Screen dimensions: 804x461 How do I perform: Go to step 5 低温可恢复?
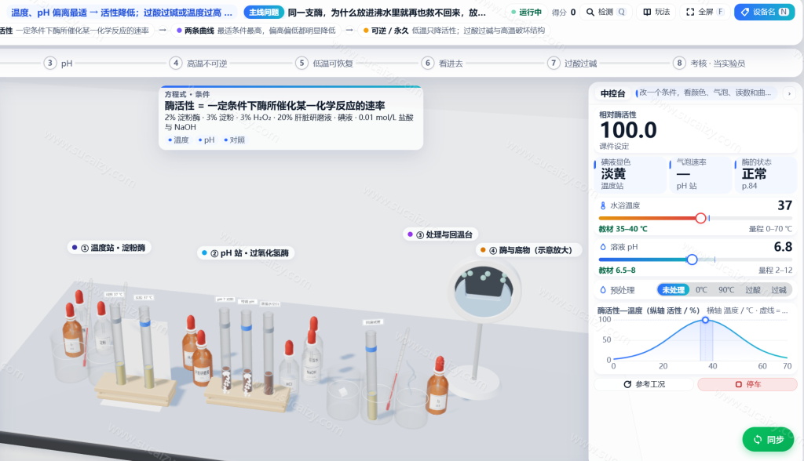click(x=324, y=64)
